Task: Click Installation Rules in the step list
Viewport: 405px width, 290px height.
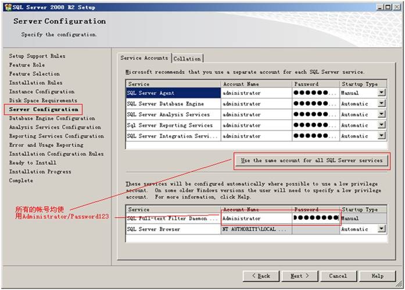Action: point(35,83)
